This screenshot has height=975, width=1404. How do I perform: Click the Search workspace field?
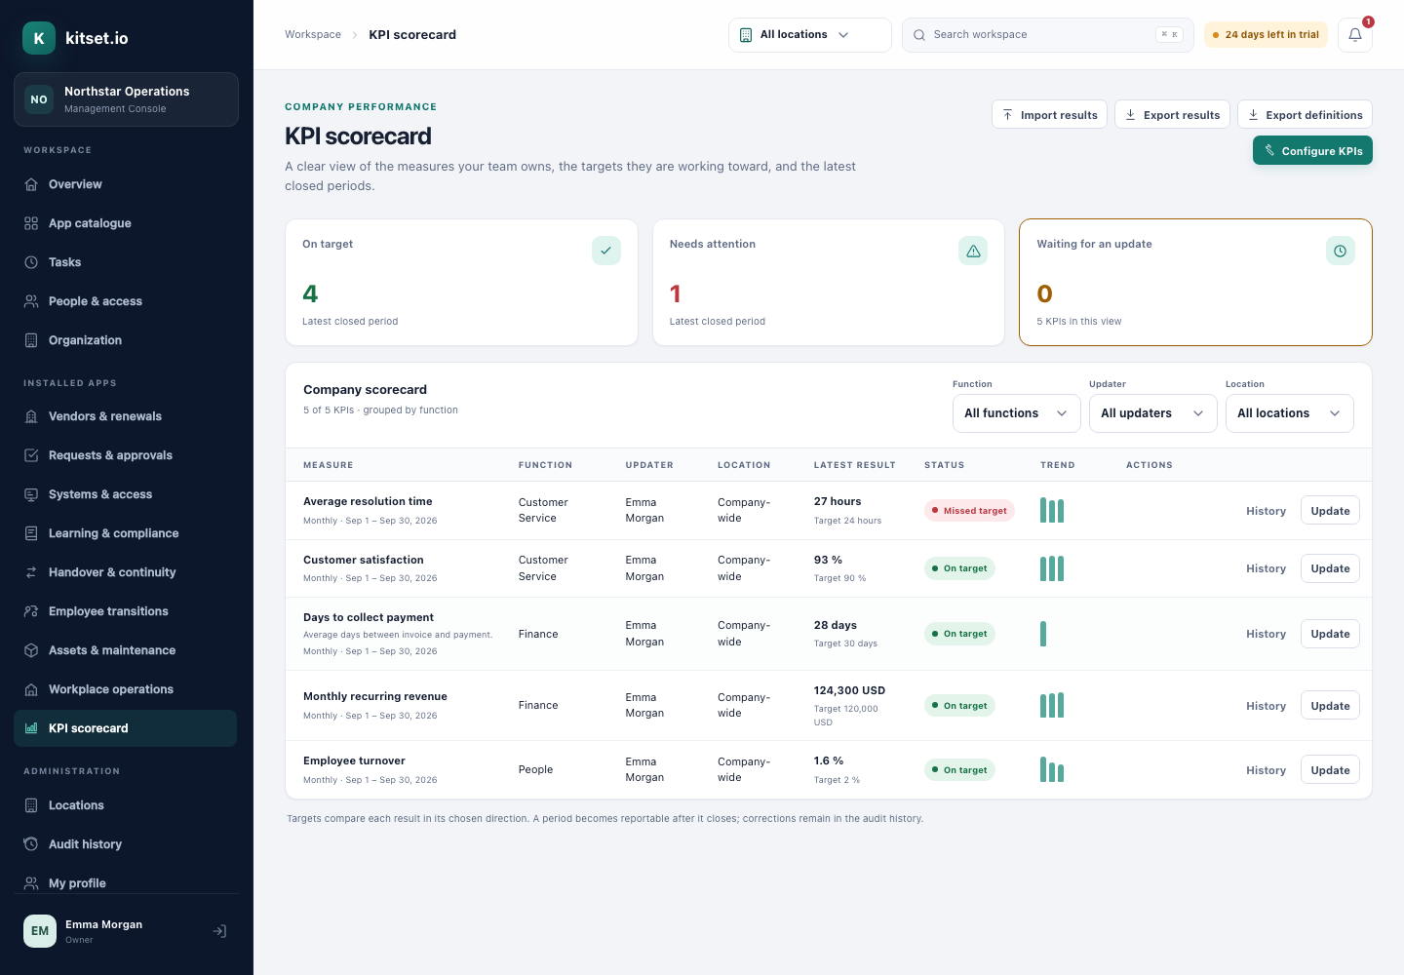point(1048,35)
